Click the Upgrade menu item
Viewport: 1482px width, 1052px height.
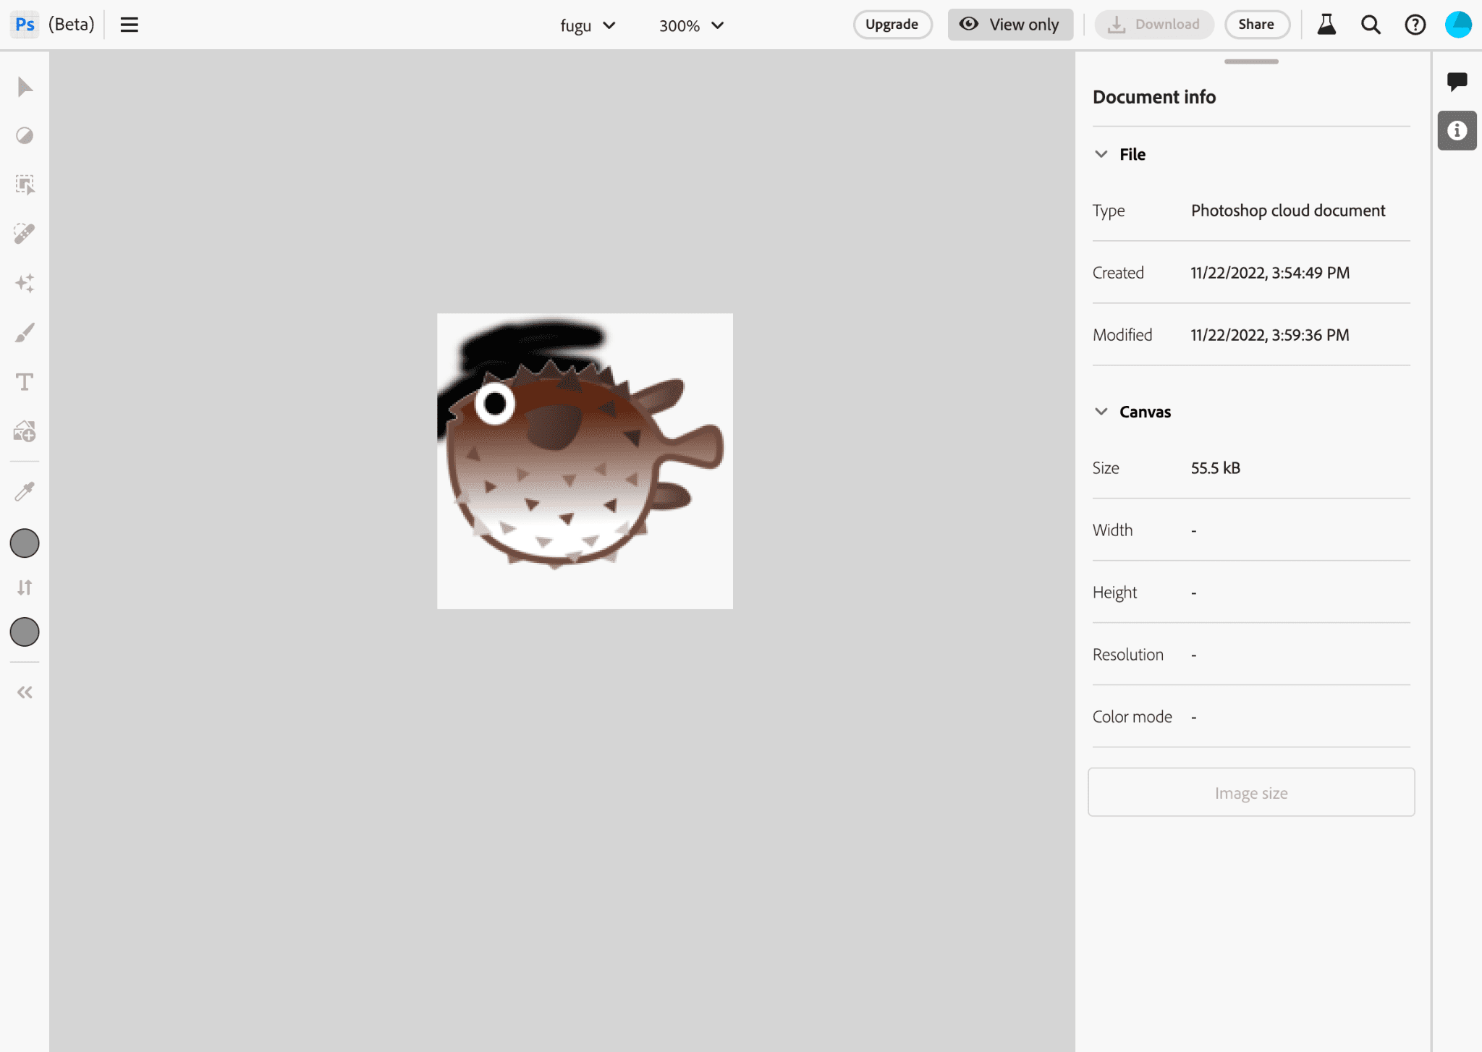tap(892, 25)
